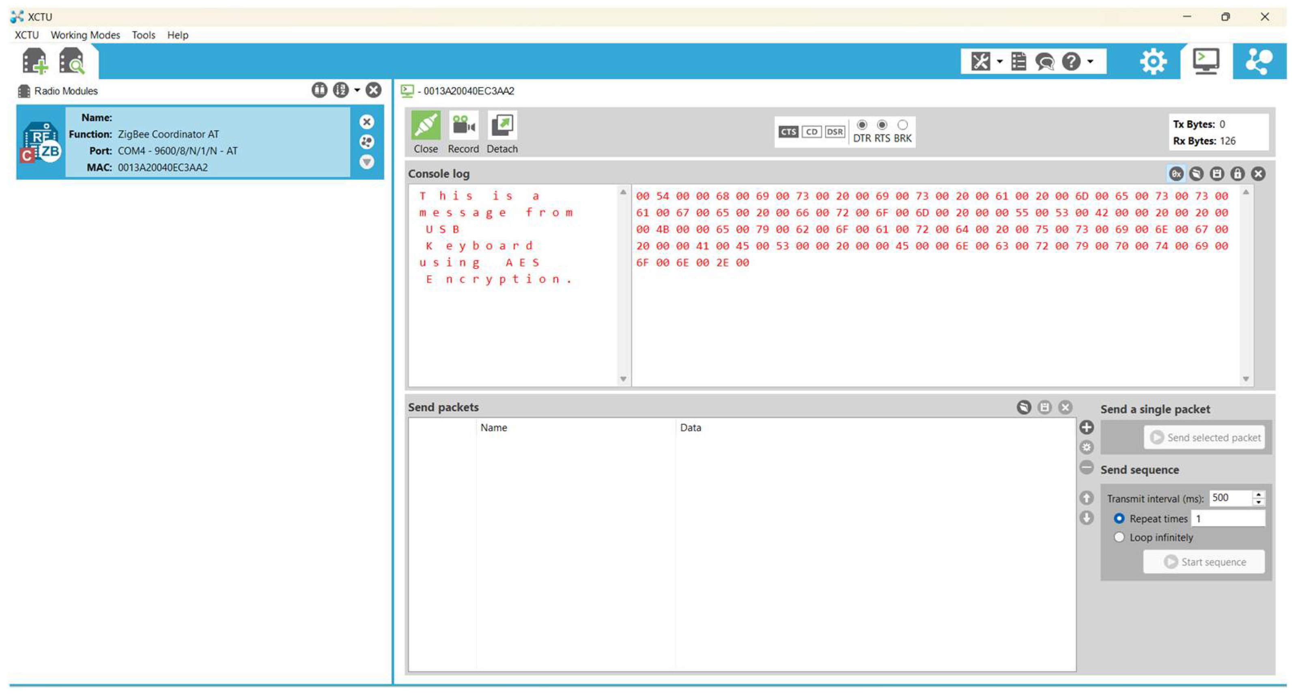Open the Configuration working mode gear
Viewport: 1294px width, 696px height.
[1153, 61]
